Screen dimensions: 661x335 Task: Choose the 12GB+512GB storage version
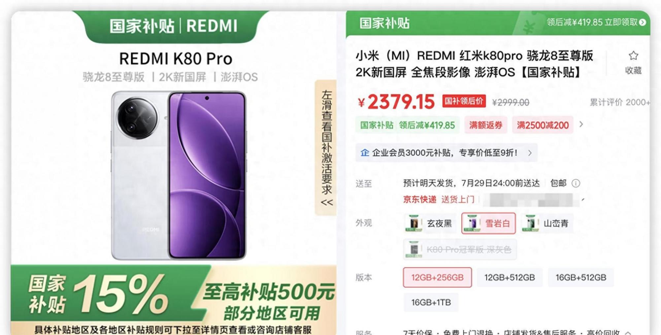[x=509, y=277]
